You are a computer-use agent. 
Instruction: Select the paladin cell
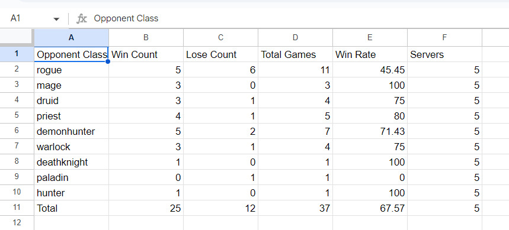72,177
